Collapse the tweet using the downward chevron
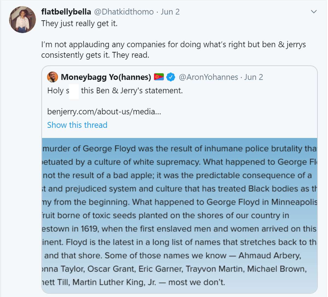The width and height of the screenshot is (328, 297). tap(314, 12)
